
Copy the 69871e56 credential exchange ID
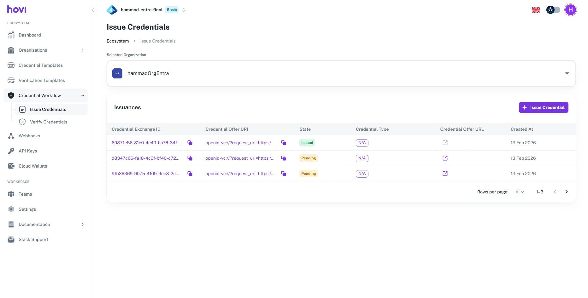(x=190, y=143)
